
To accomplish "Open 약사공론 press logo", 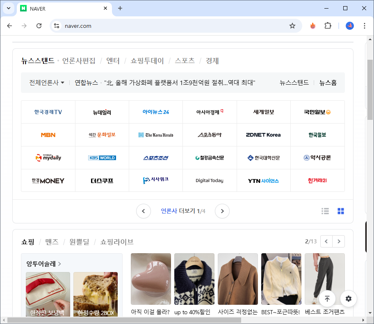I will (x=317, y=158).
